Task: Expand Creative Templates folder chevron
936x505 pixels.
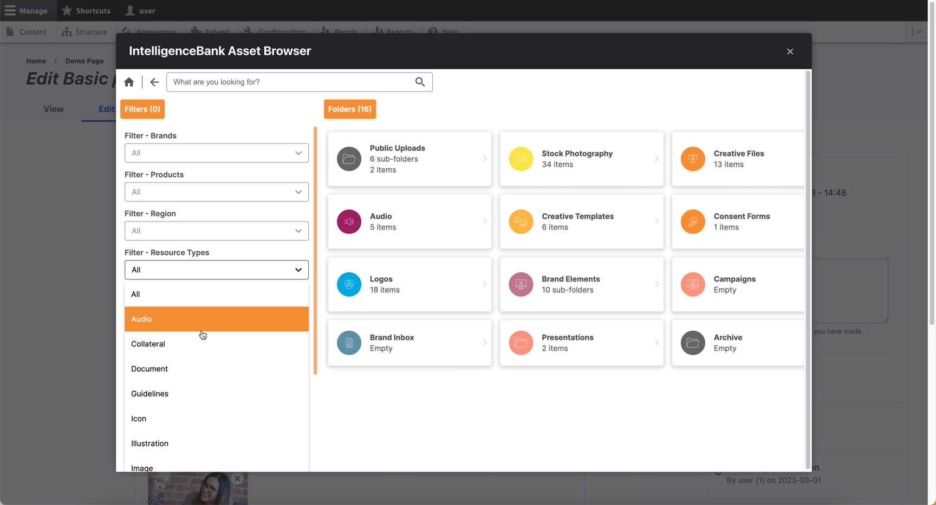Action: [x=656, y=221]
